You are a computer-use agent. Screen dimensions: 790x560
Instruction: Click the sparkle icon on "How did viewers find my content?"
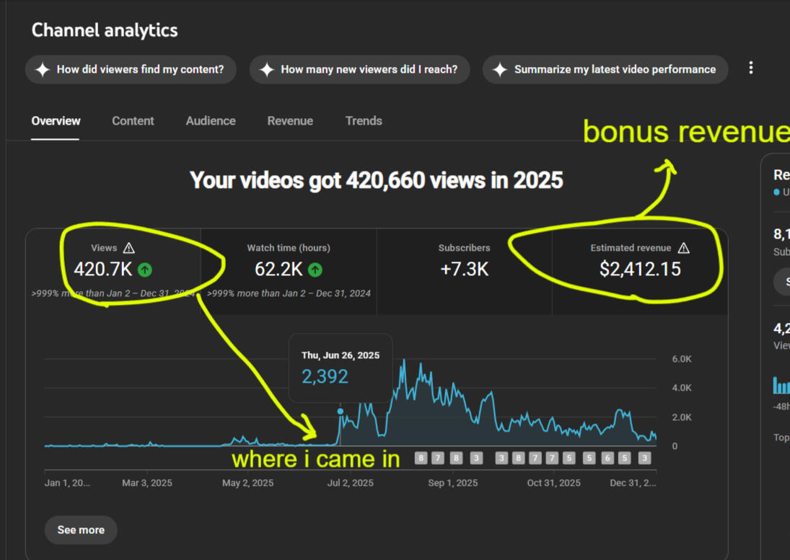tap(43, 70)
